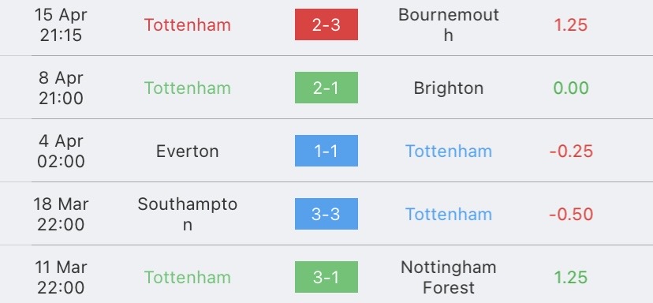Open the red 2-3 score badge
Screen dimensions: 653x303
326,24
